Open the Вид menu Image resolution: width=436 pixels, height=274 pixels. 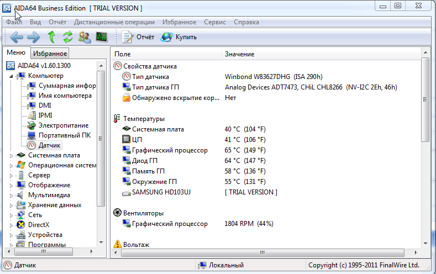pos(35,22)
